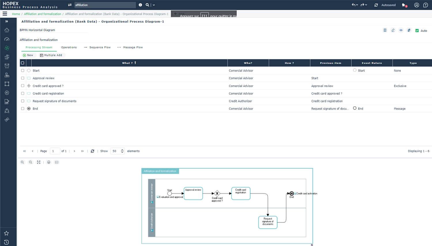The width and height of the screenshot is (432, 246).
Task: Click the Exclusive type cell
Action: point(400,86)
